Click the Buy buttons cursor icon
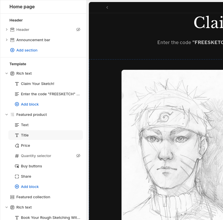This screenshot has height=220, width=223. click(17, 166)
